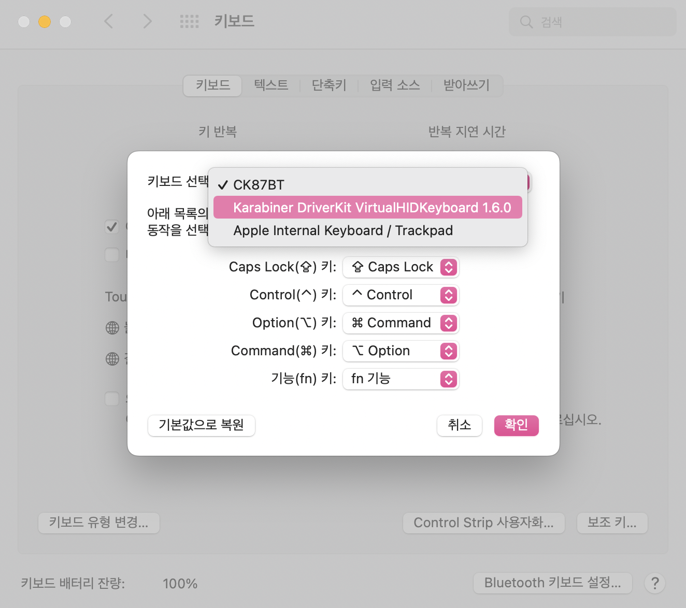Click 키보드 유형 변경... button
The image size is (686, 608).
(99, 523)
